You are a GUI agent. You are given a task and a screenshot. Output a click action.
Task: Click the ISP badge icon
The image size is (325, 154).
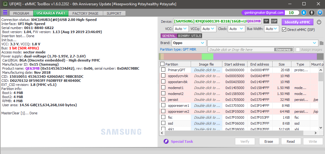point(274,21)
